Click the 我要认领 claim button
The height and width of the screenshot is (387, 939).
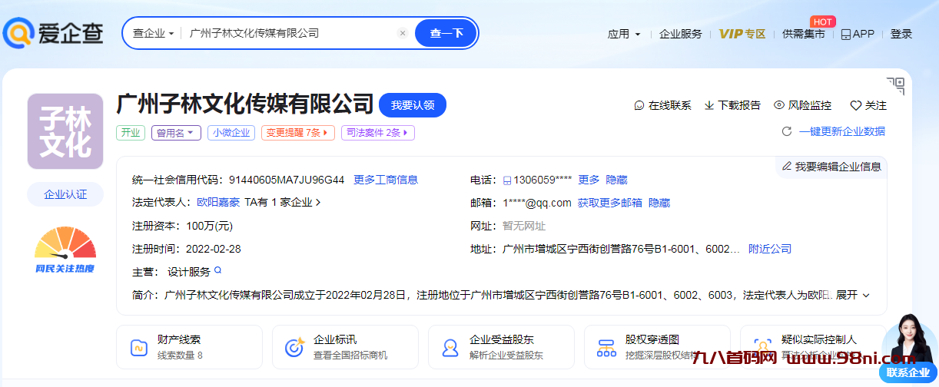coord(413,105)
